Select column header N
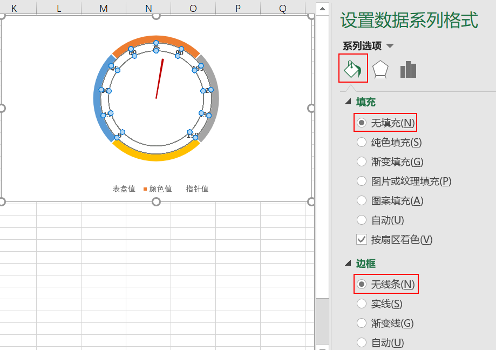Screen dimensions: 496x350 point(148,8)
